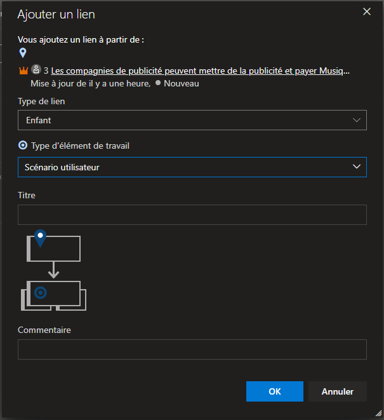Click into the Commentaire input box
384x420 pixels.
192,349
